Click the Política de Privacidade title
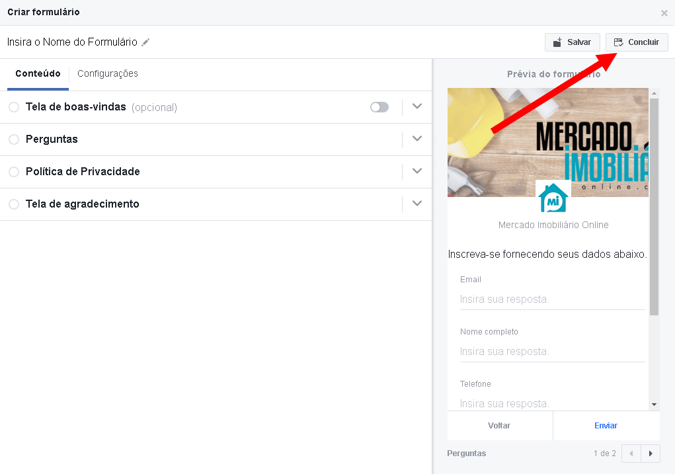 (83, 171)
